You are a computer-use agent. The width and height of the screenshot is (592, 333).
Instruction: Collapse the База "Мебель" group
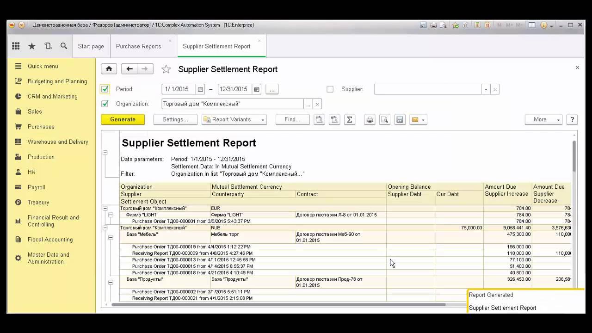[111, 237]
